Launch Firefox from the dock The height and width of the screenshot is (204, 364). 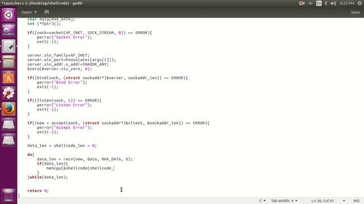tap(9, 109)
